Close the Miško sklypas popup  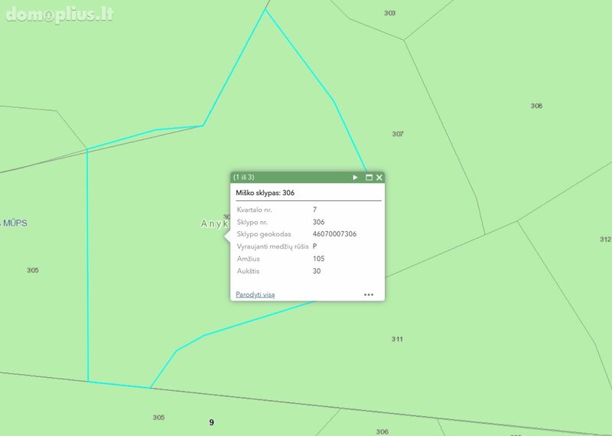(x=379, y=177)
